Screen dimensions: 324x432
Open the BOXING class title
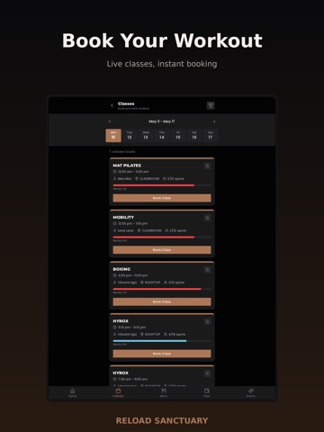[x=121, y=269]
